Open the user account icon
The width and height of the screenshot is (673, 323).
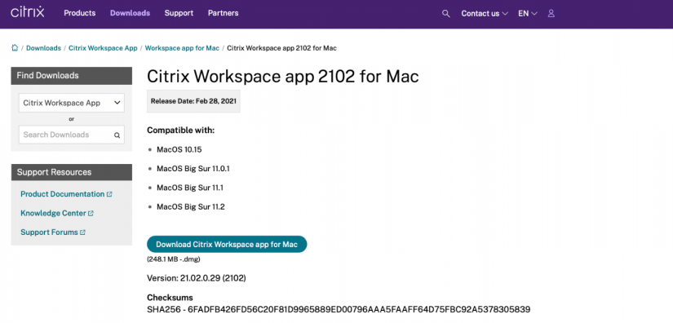point(551,13)
